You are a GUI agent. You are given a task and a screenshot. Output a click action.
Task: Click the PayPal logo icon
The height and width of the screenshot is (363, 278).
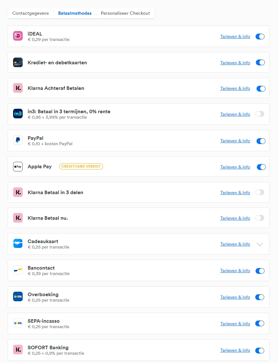click(18, 140)
